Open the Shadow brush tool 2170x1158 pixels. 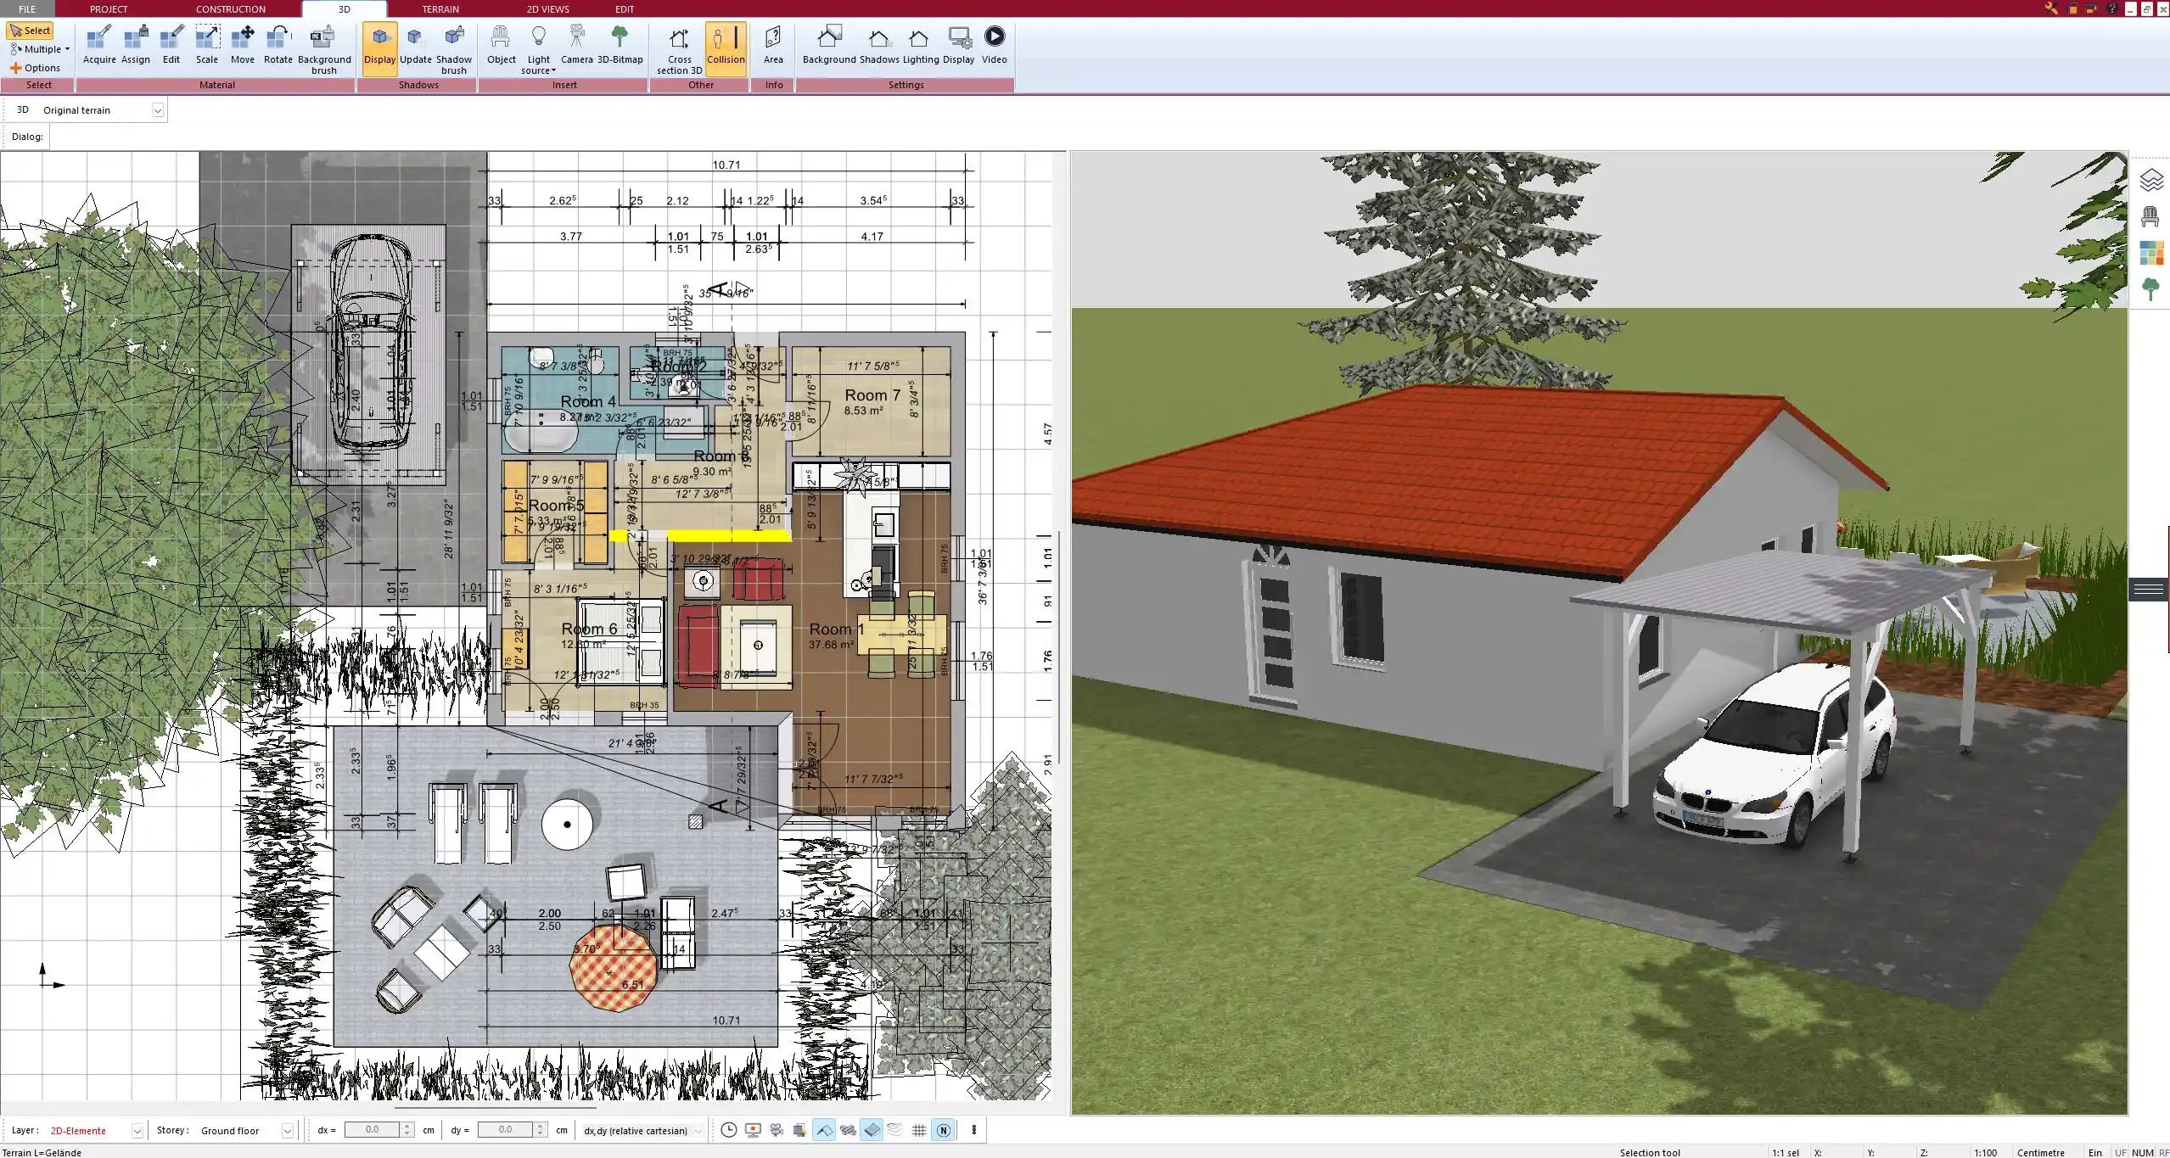[453, 47]
